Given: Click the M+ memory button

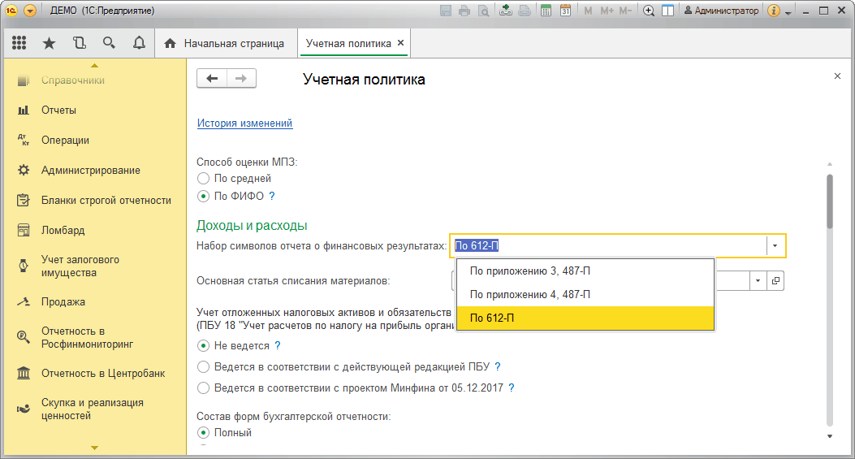Looking at the screenshot, I should [x=607, y=11].
